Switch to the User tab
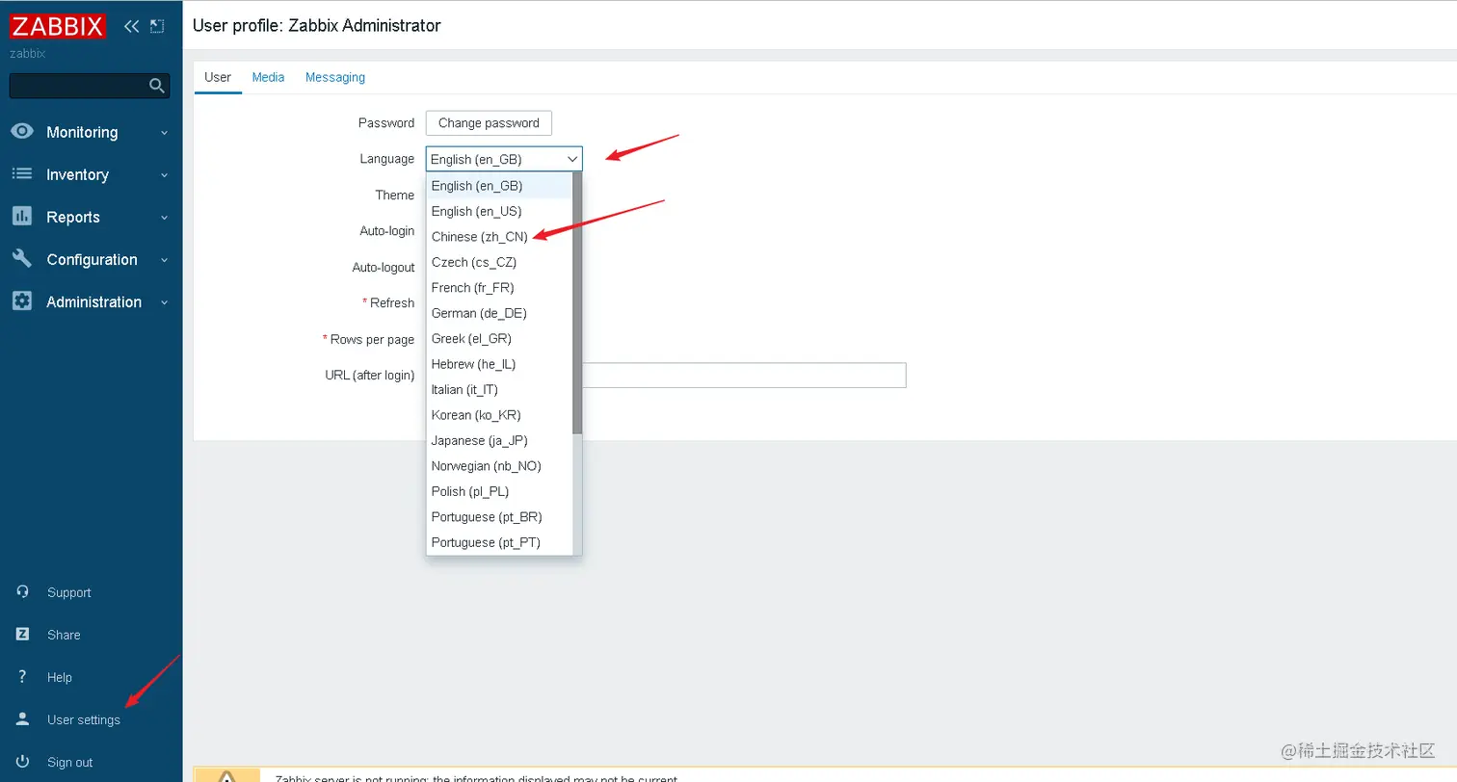 (218, 77)
